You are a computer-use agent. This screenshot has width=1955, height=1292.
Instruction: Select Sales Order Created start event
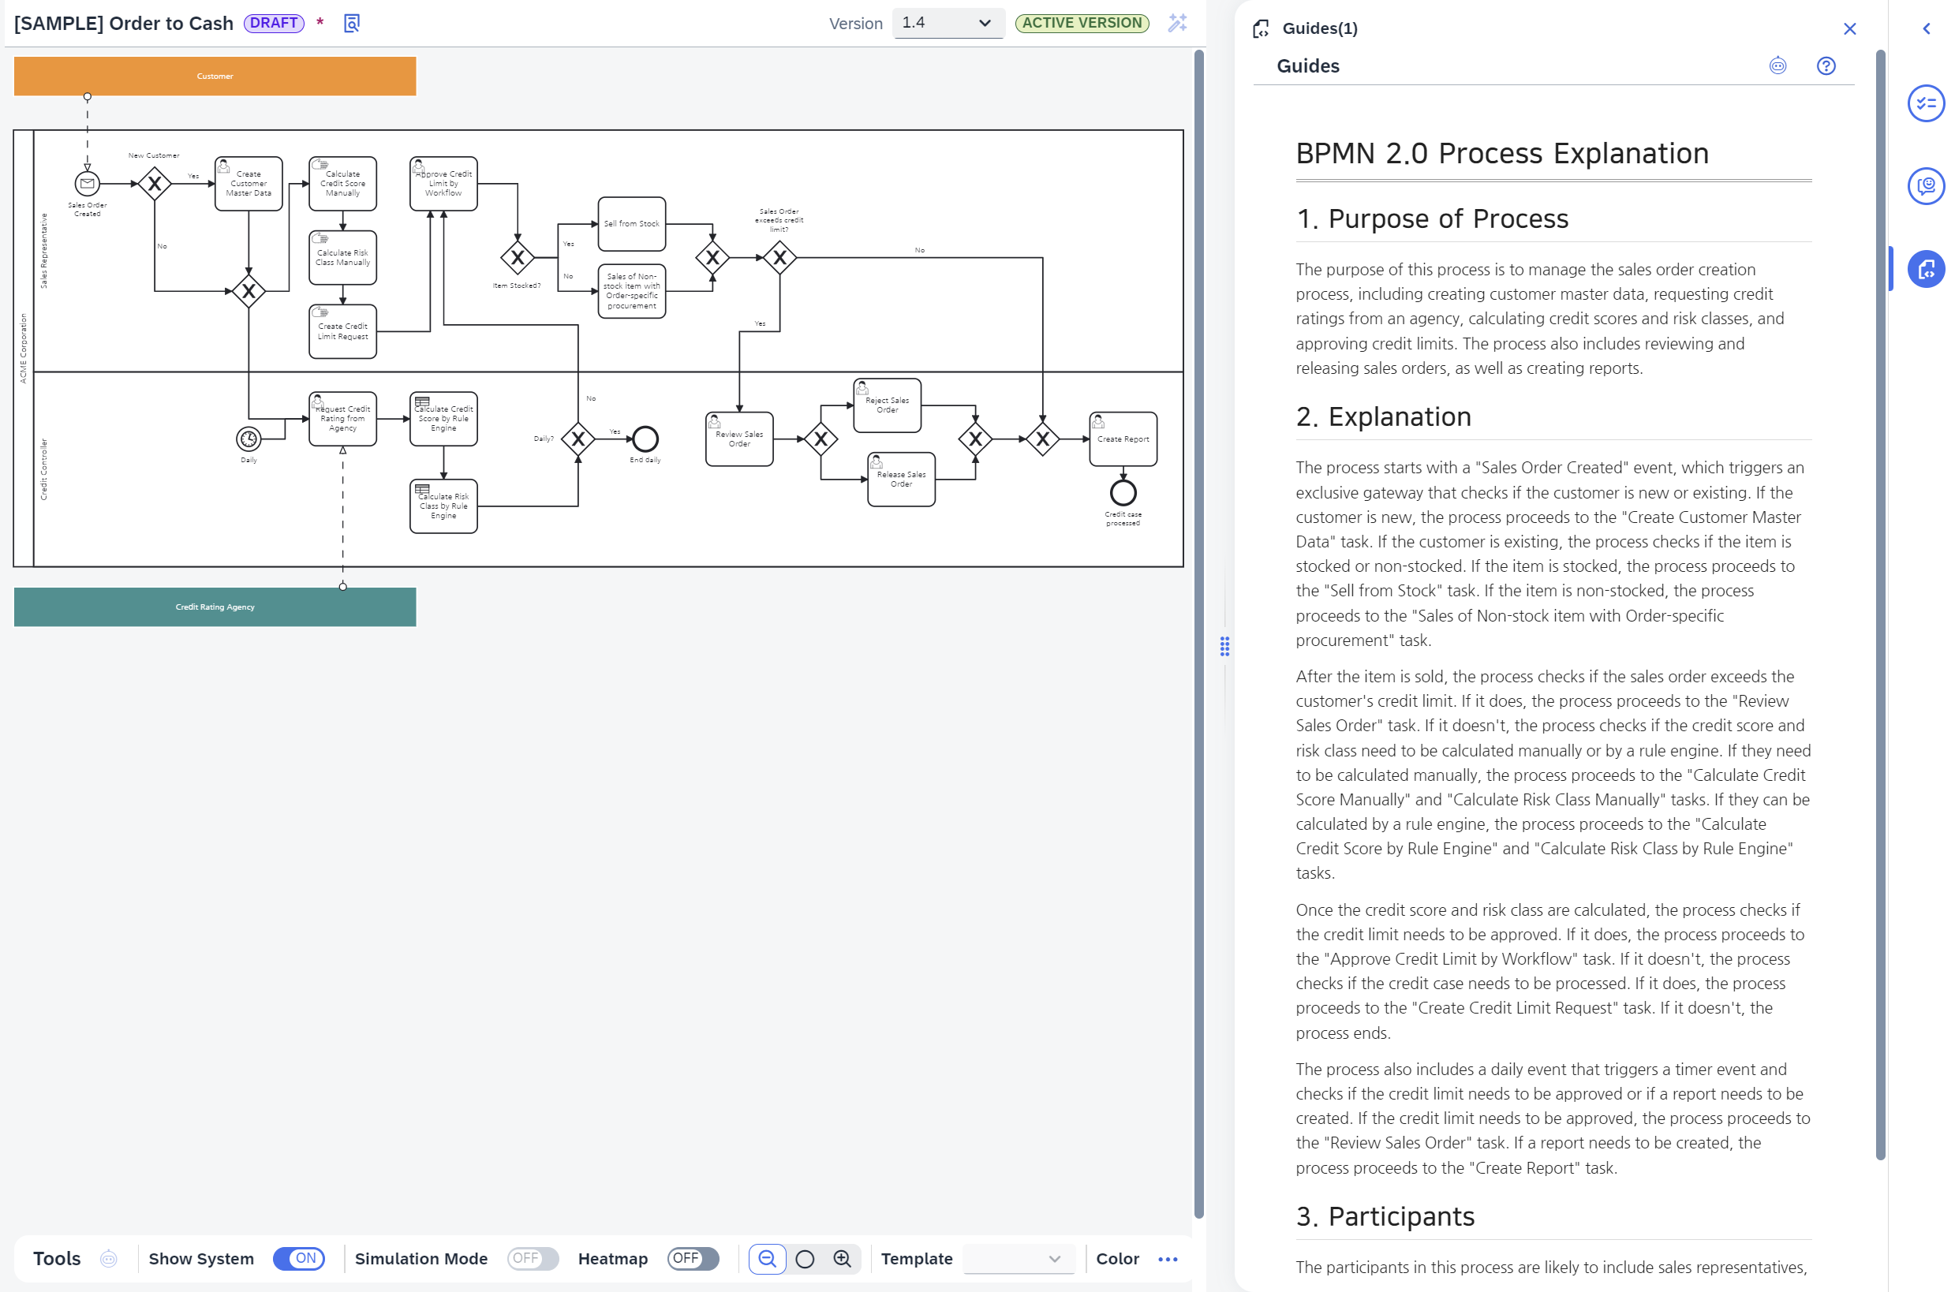pos(88,183)
